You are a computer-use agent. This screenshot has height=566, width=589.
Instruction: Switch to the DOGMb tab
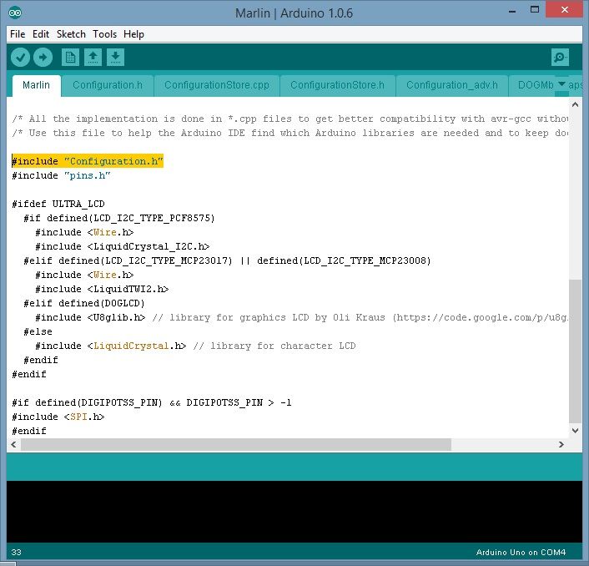(x=536, y=85)
